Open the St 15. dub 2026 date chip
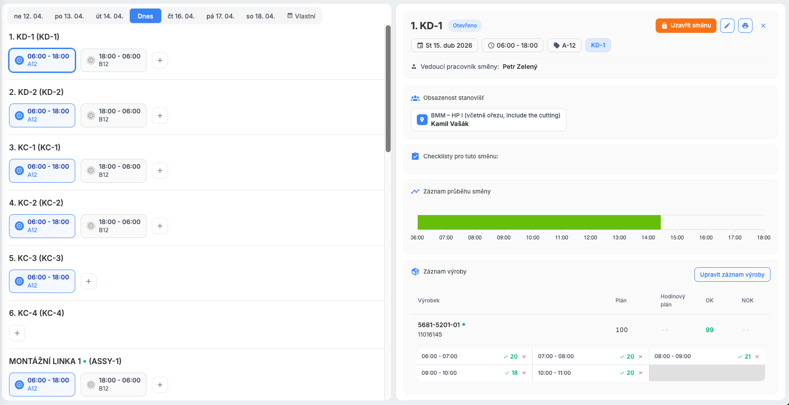 point(444,45)
